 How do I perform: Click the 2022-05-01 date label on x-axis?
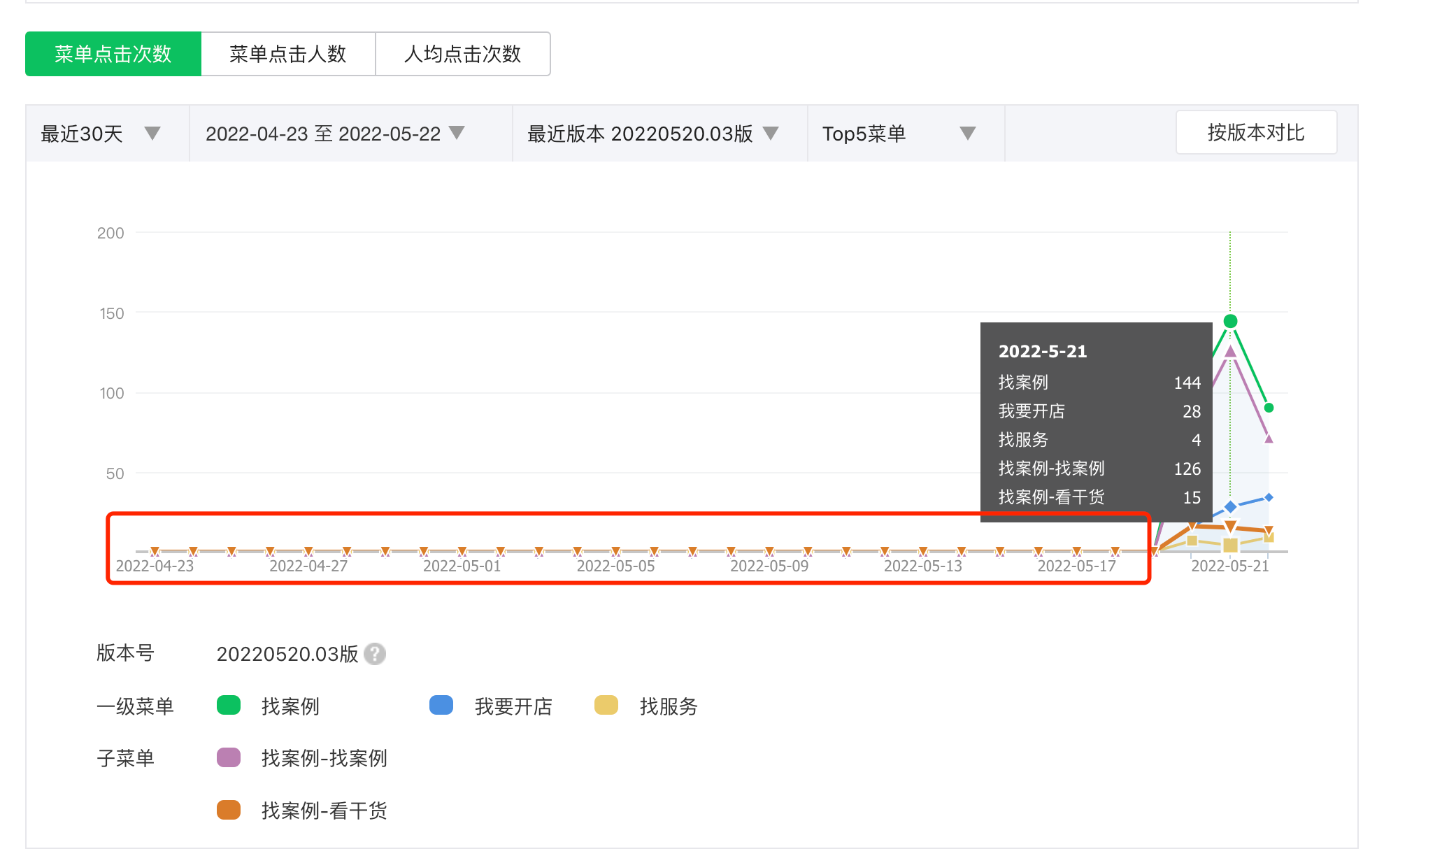click(462, 566)
